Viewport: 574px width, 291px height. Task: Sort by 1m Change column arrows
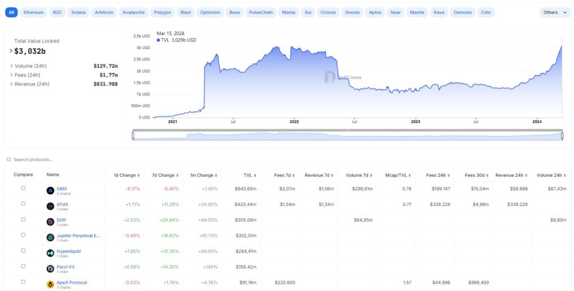(216, 176)
